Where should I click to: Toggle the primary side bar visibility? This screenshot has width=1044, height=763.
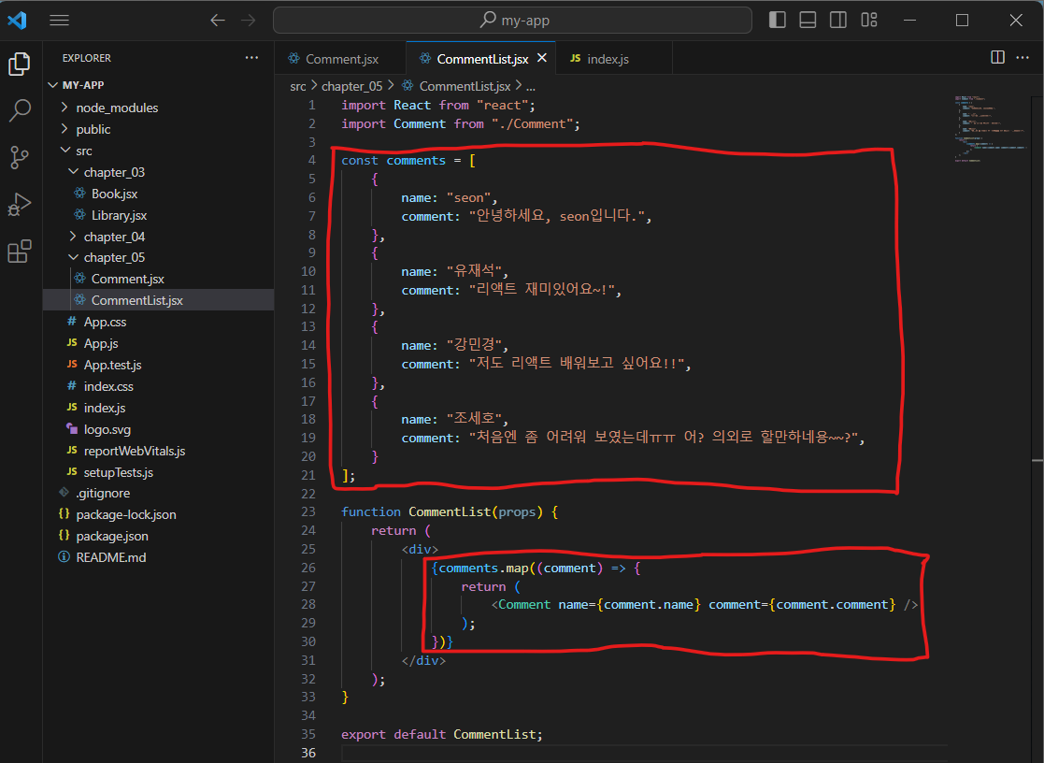coord(778,20)
